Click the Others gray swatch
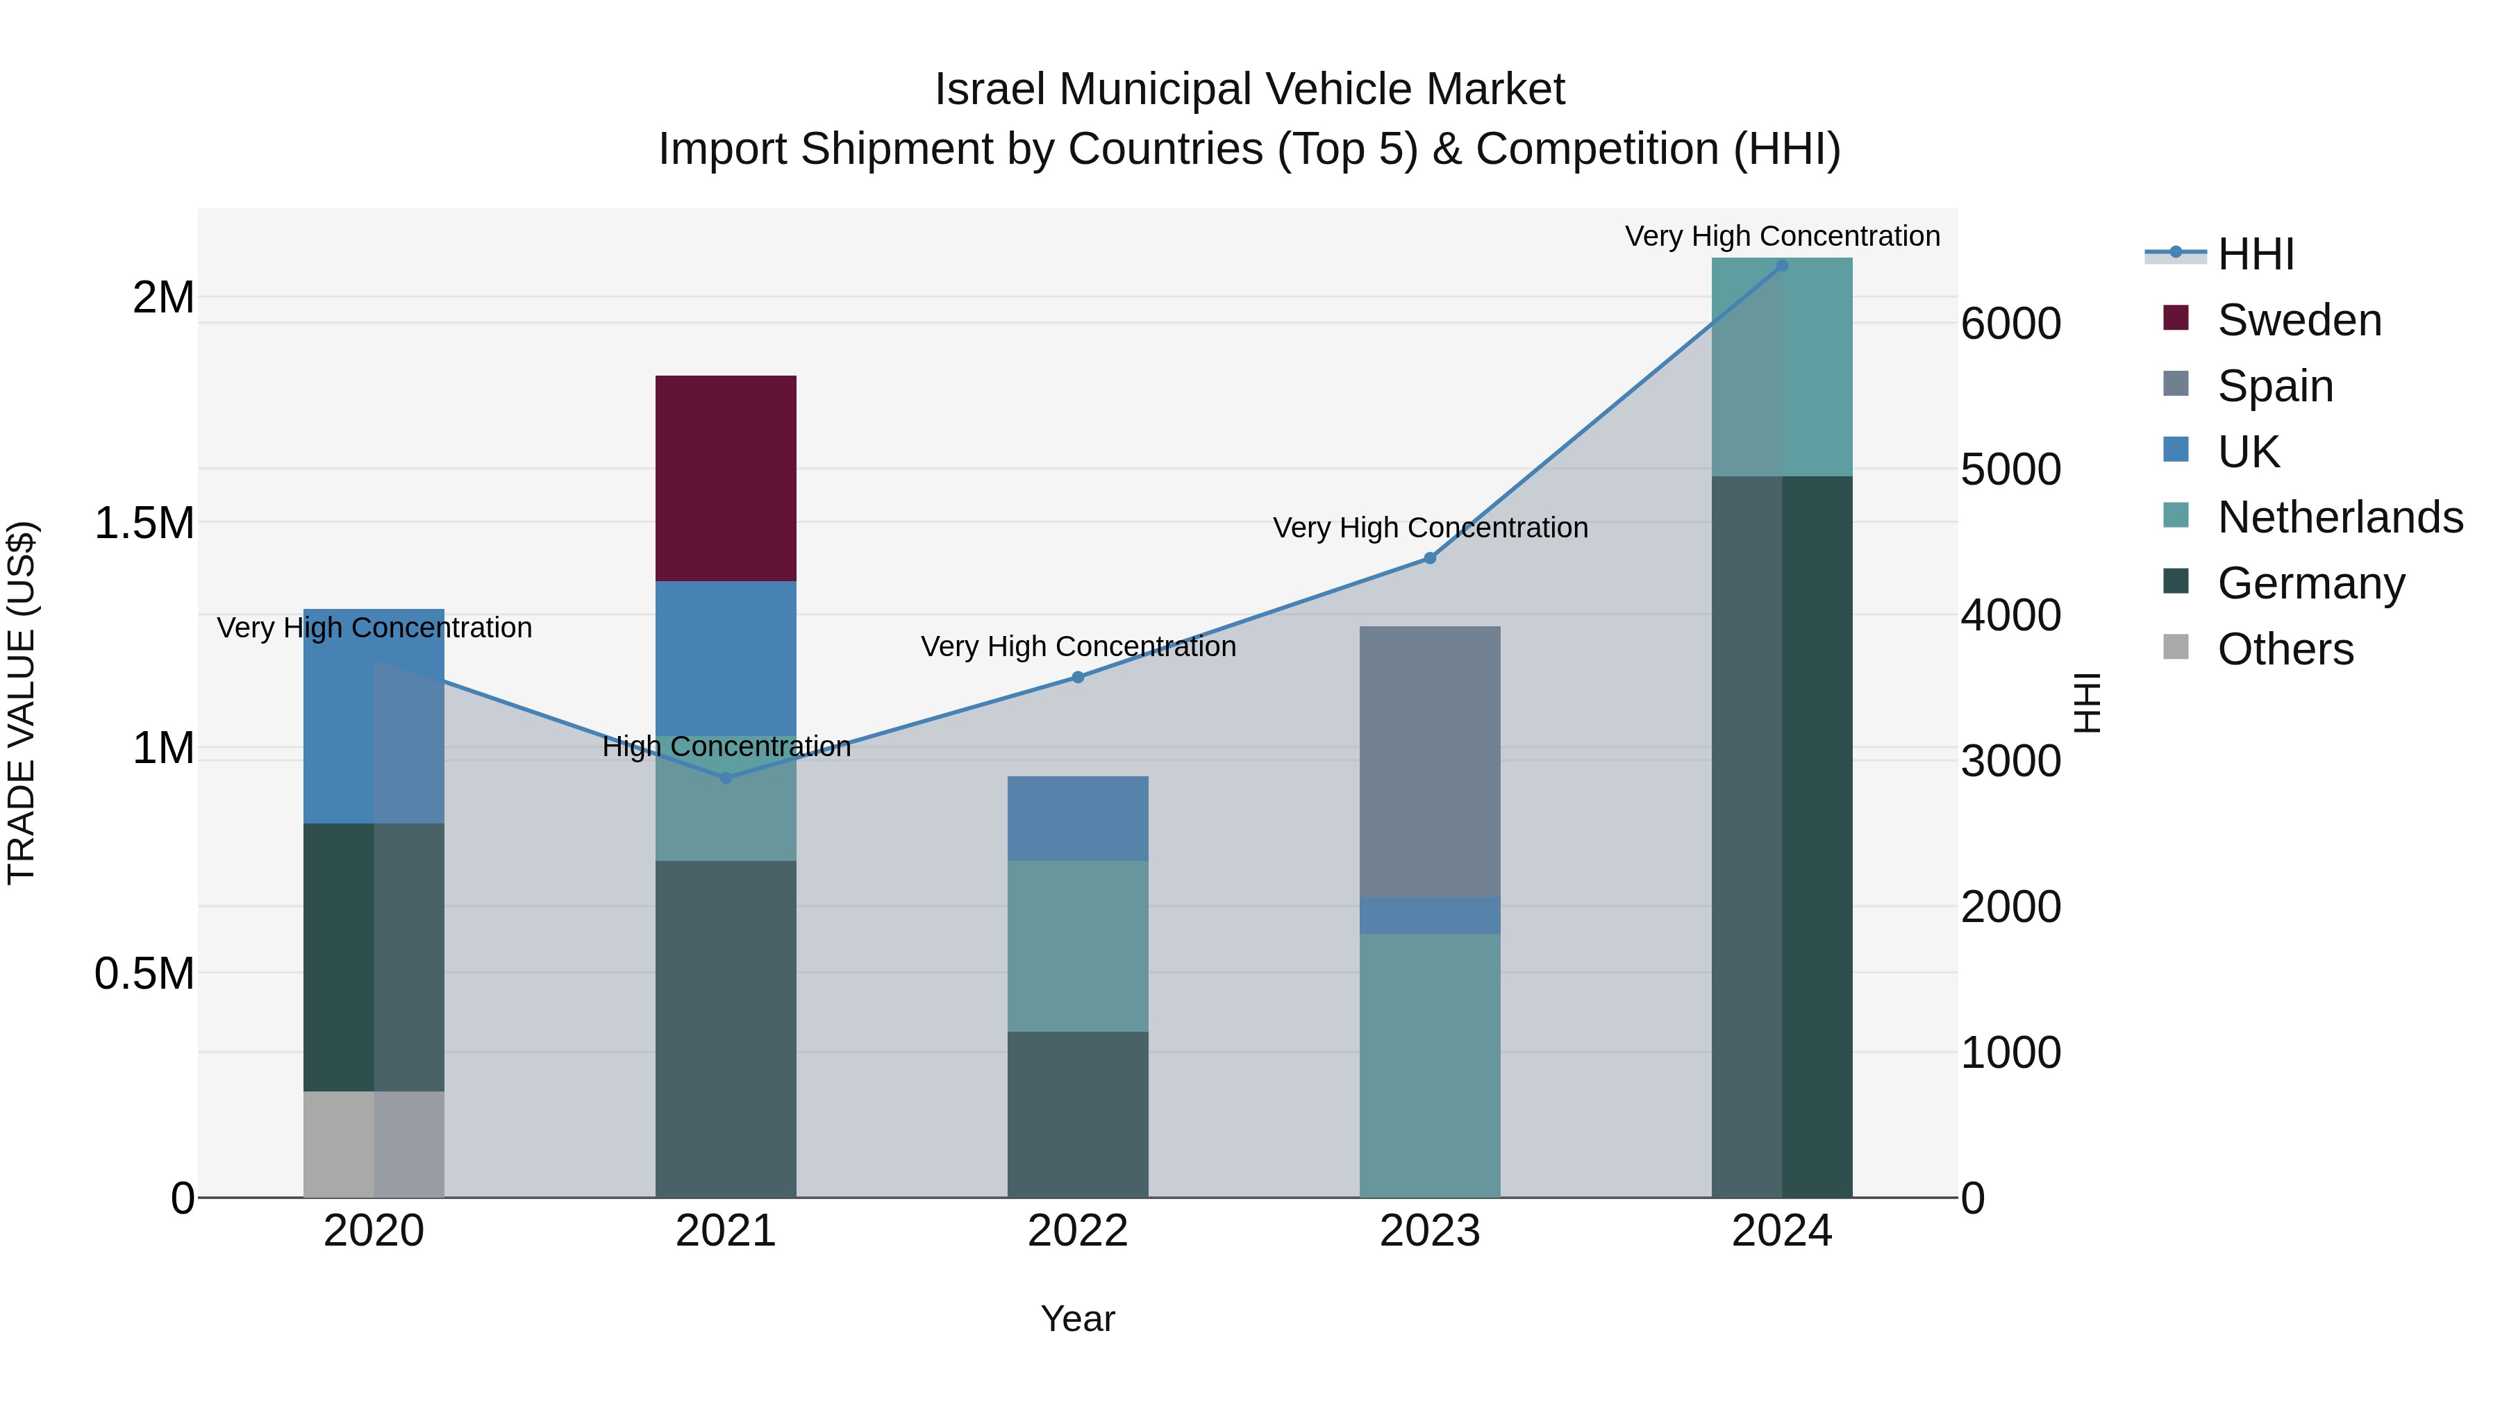Screen dimensions: 2500x1406 2176,646
